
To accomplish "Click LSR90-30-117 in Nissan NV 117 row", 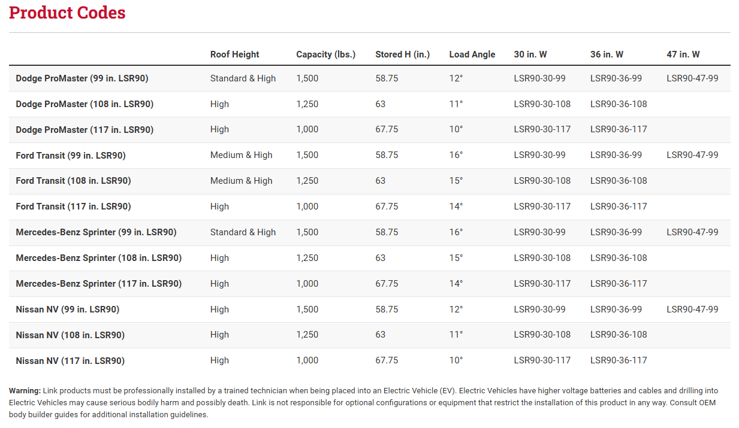I will pos(542,360).
